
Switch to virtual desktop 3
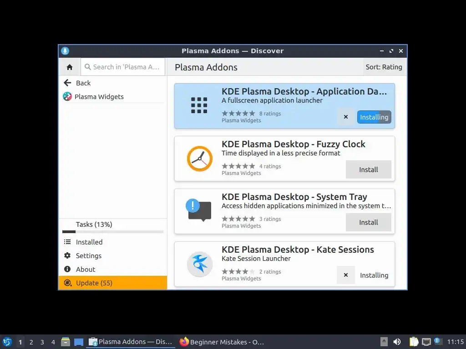point(42,342)
